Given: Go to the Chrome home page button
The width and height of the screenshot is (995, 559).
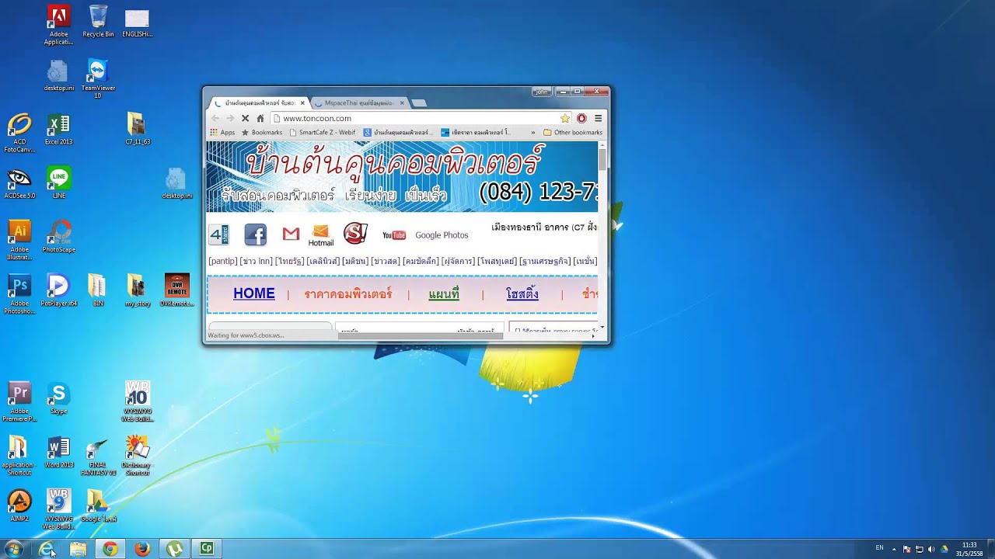Looking at the screenshot, I should pyautogui.click(x=260, y=118).
